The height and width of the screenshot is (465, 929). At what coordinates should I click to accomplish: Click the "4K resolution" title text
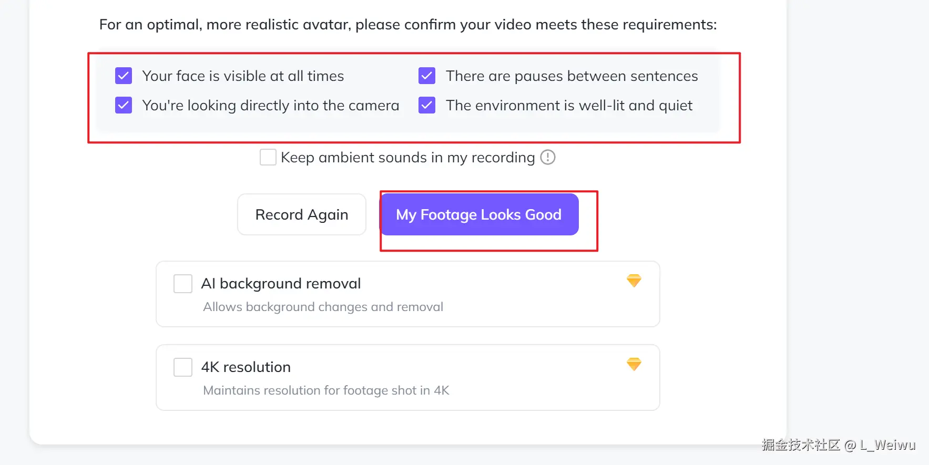click(246, 367)
